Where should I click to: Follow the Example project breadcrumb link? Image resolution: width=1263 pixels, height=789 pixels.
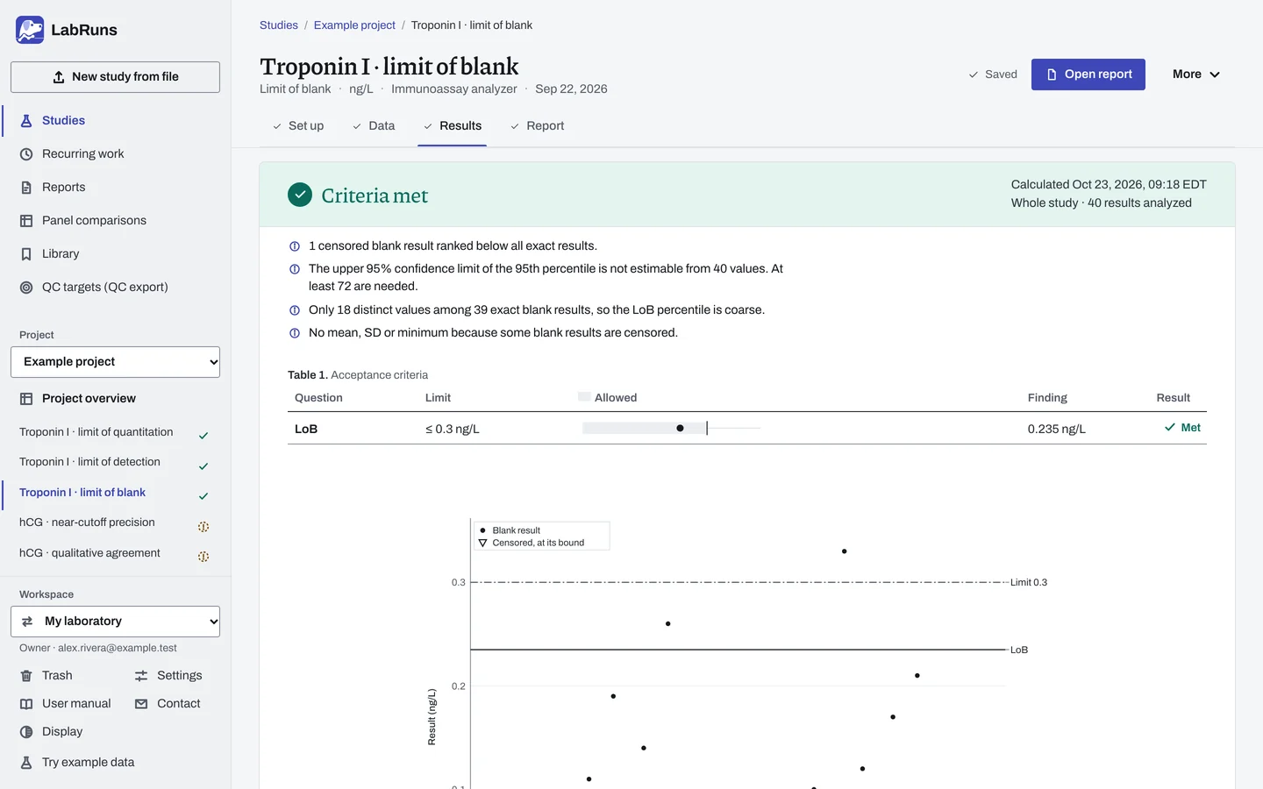point(354,25)
